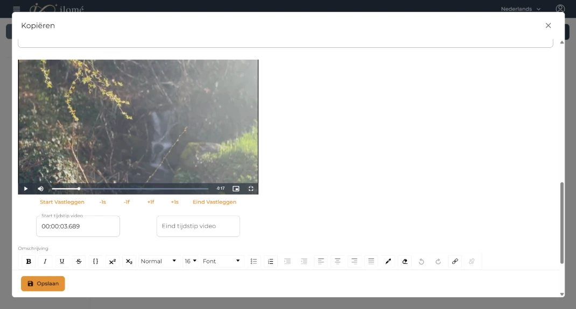576x309 pixels.
Task: Enable picture-in-picture mode
Action: pos(236,189)
